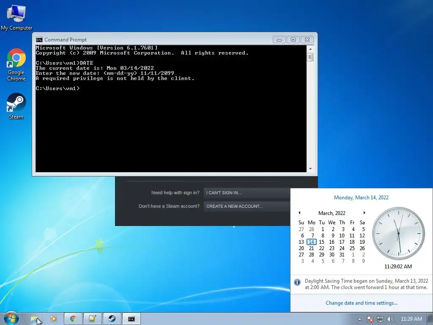The width and height of the screenshot is (433, 325).
Task: Launch Windows Media Player from taskbar
Action: tap(54, 319)
